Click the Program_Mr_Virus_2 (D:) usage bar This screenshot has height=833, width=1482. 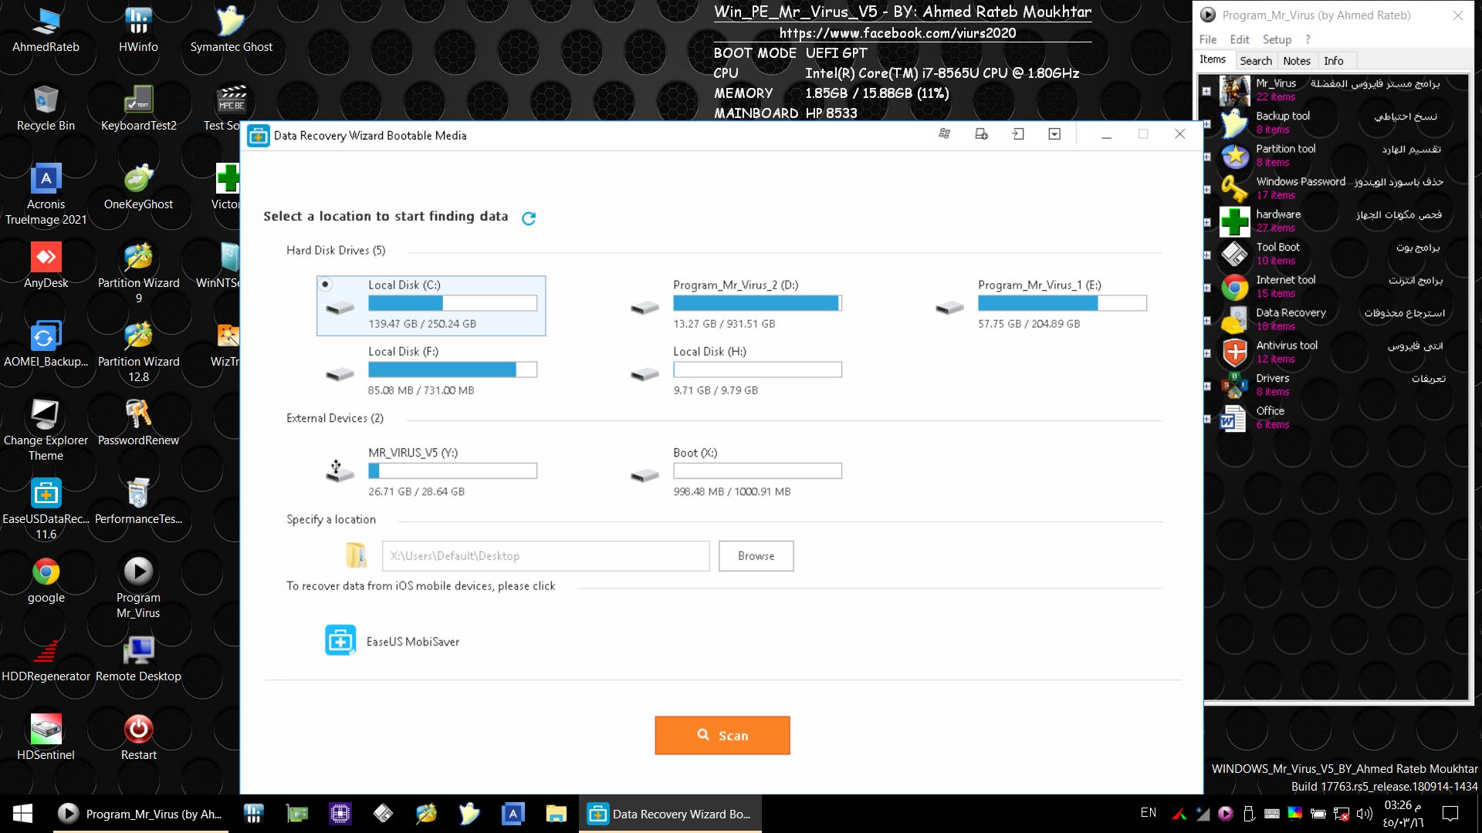click(x=757, y=303)
